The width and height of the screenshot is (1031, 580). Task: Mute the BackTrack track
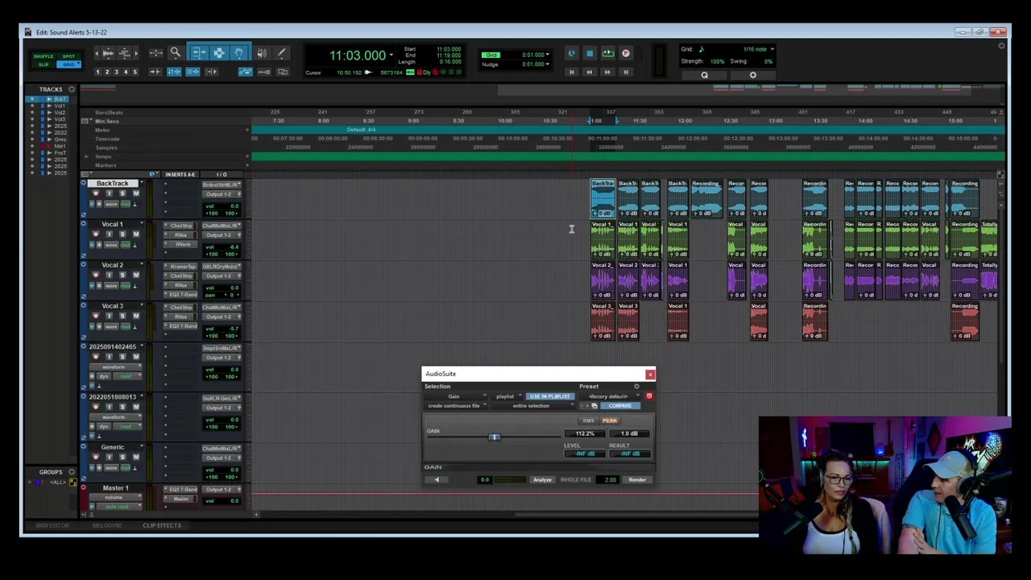click(x=135, y=193)
